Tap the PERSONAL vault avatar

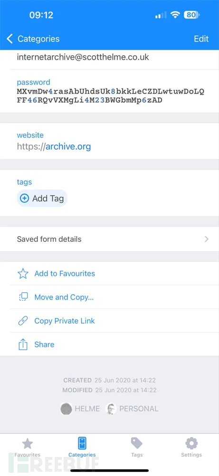point(111,408)
